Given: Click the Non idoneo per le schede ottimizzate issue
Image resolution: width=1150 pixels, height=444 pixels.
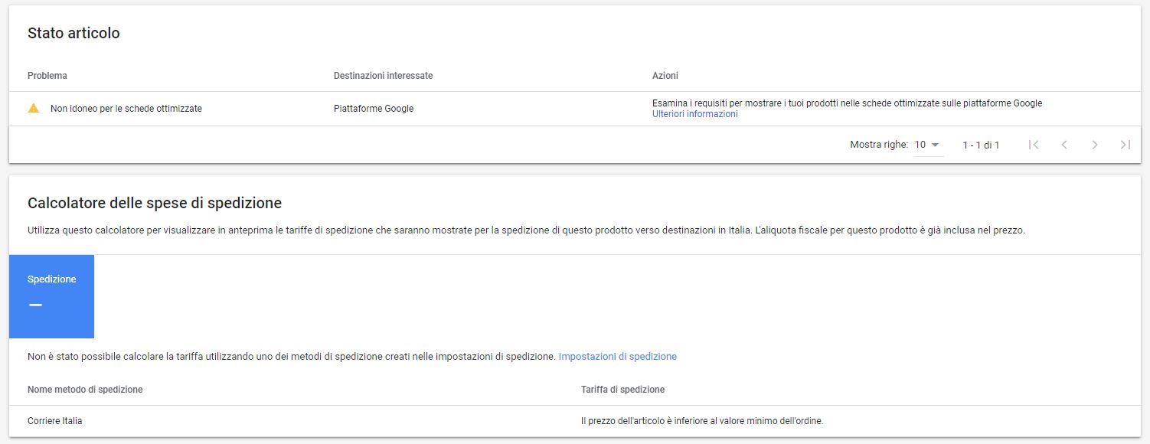Looking at the screenshot, I should (x=126, y=109).
